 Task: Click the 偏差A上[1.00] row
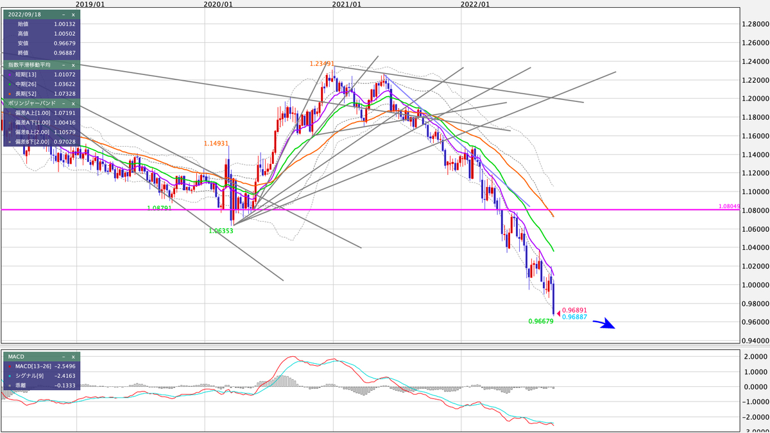coord(40,113)
